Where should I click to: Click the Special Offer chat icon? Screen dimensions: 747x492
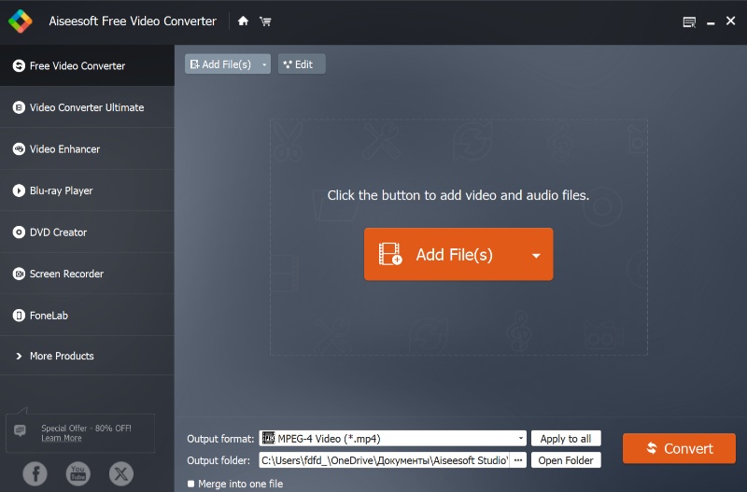pyautogui.click(x=21, y=430)
